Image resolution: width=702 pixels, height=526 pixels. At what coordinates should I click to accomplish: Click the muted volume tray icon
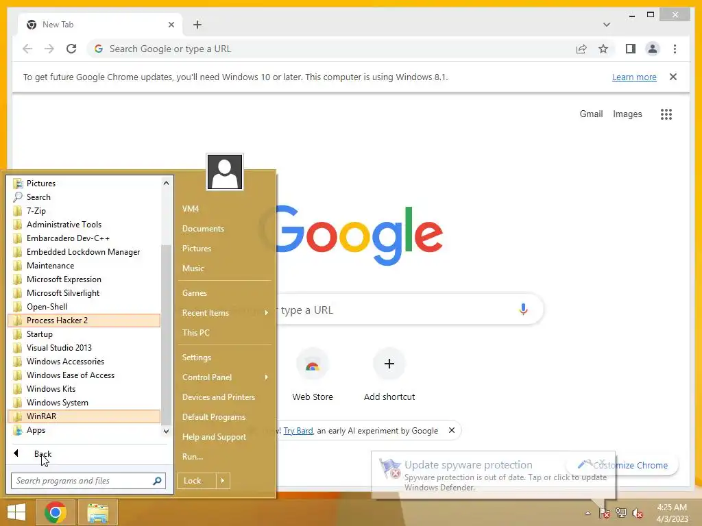click(x=637, y=513)
